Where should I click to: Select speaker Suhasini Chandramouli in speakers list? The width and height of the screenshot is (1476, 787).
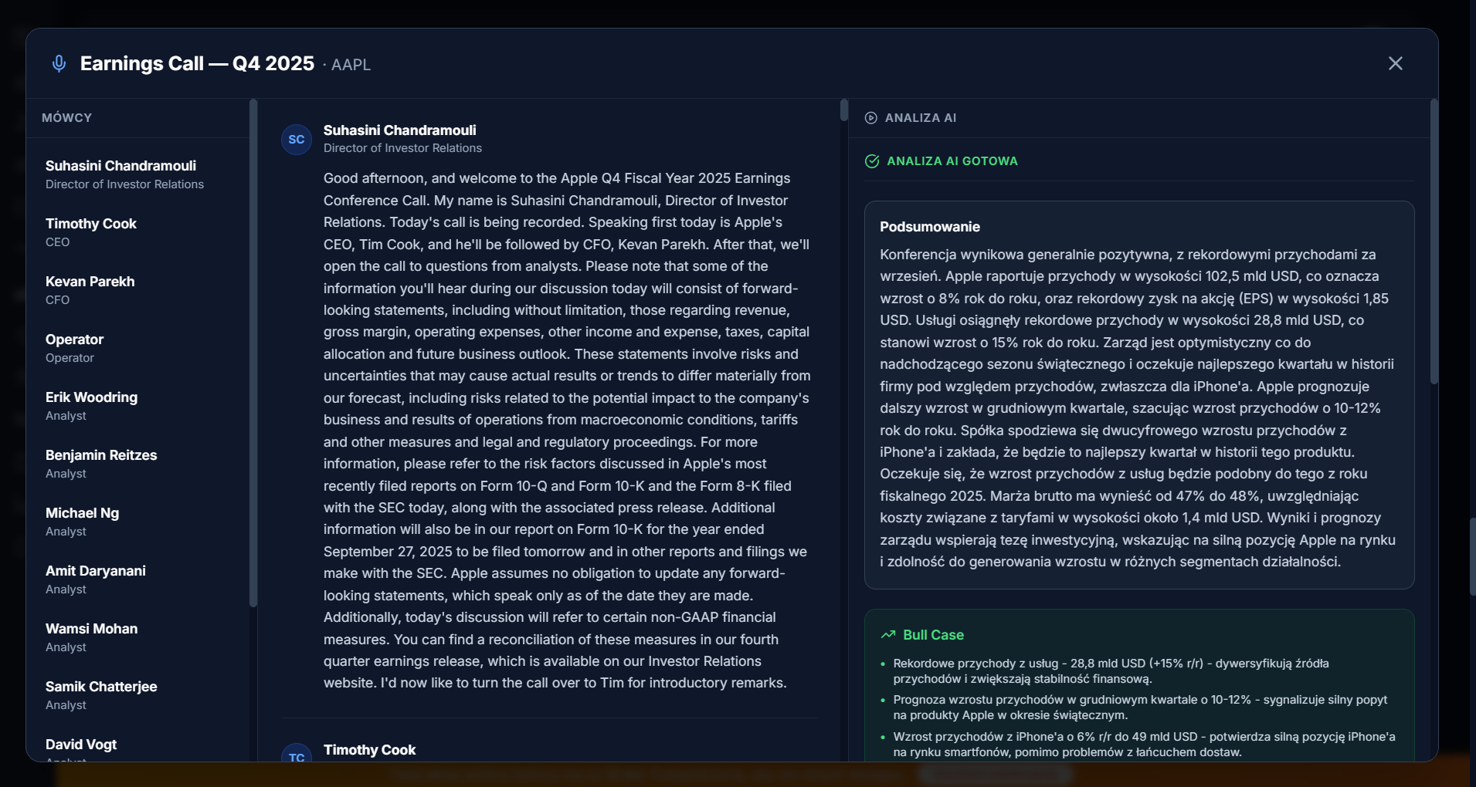tap(121, 174)
